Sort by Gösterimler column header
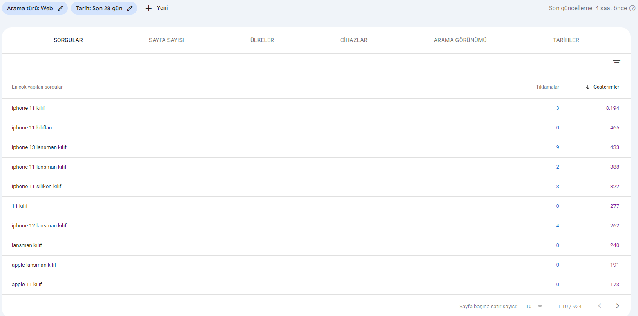 (x=606, y=87)
